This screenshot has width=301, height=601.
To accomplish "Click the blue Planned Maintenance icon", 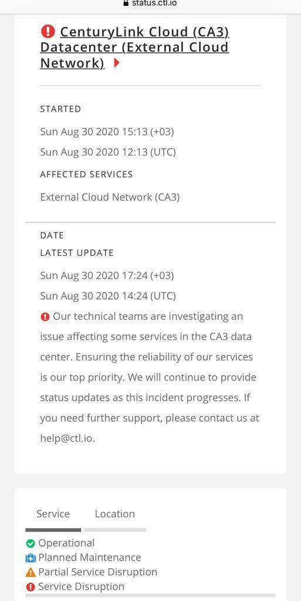I will (31, 558).
